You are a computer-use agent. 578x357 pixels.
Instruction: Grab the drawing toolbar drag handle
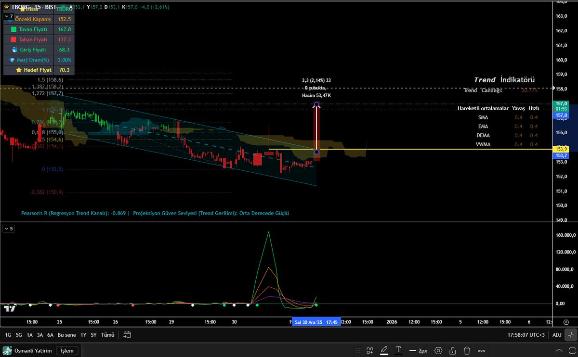357,350
